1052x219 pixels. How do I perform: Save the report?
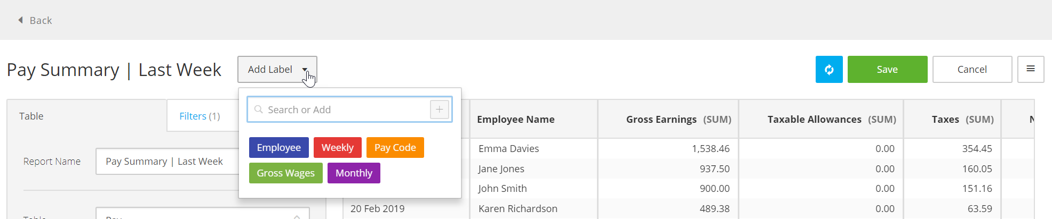(x=887, y=69)
